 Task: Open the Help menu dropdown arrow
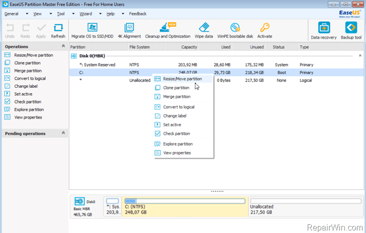pos(123,14)
